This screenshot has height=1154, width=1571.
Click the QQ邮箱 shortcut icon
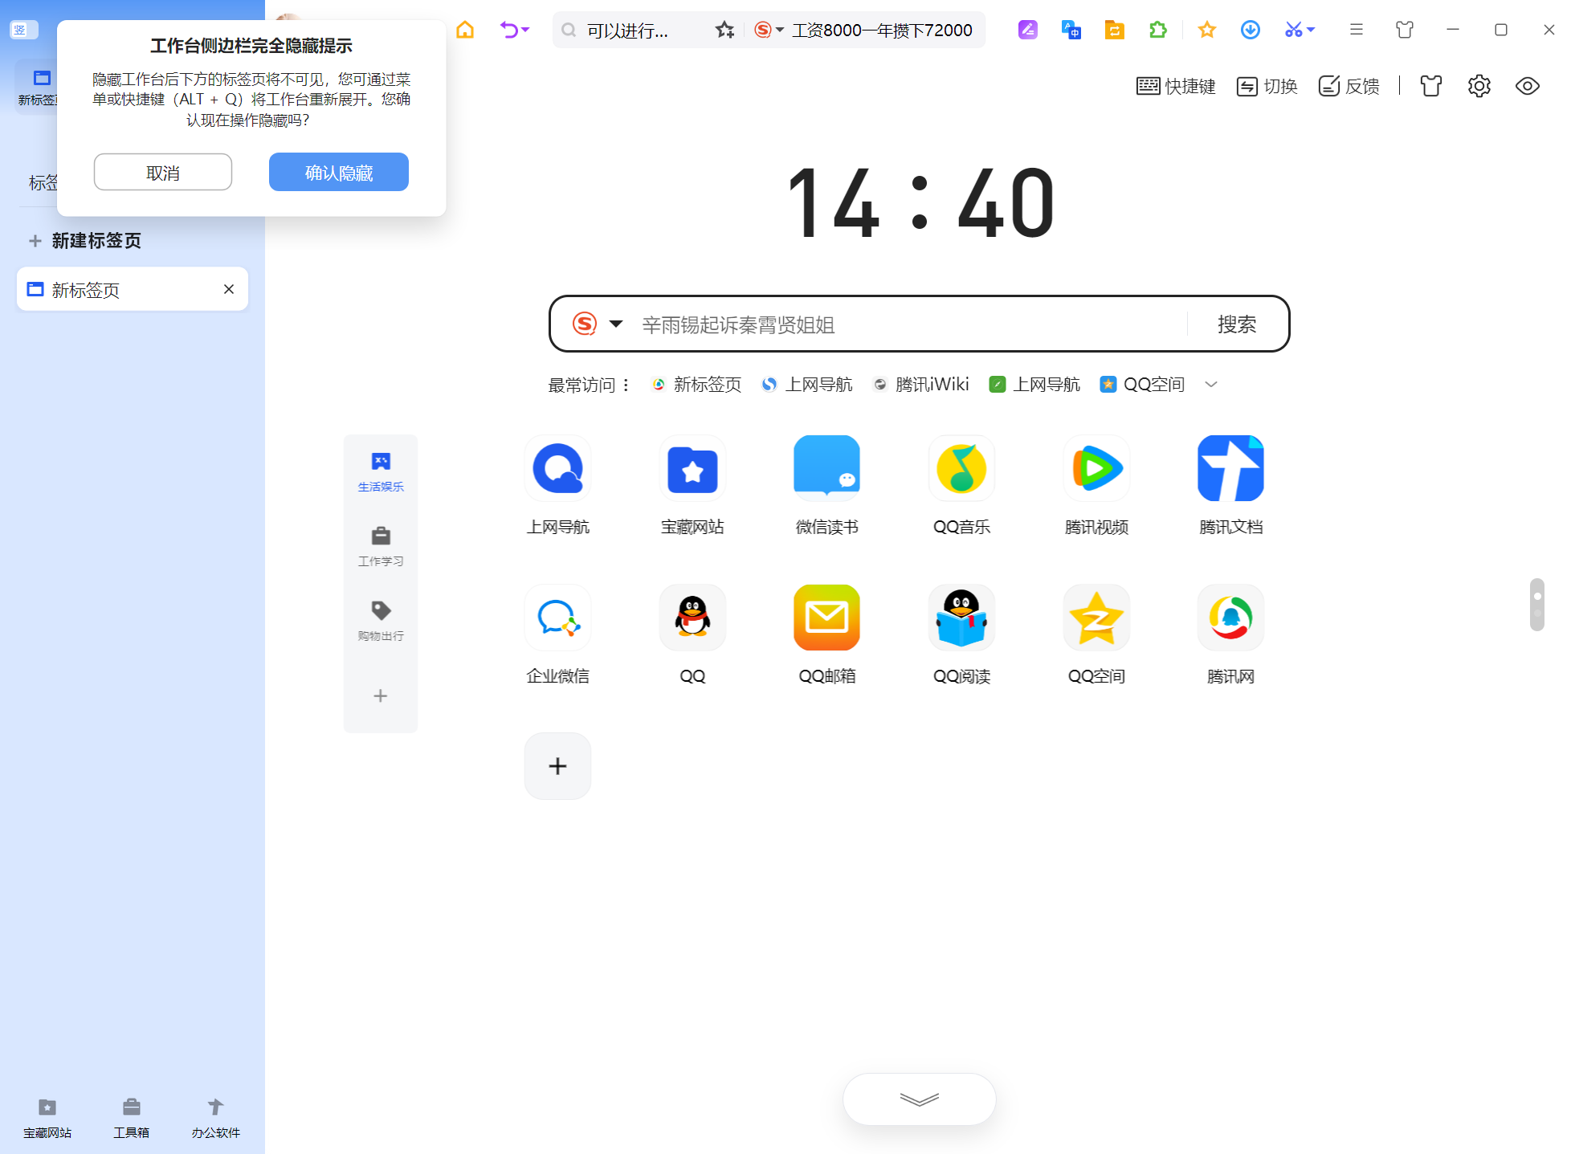coord(826,618)
